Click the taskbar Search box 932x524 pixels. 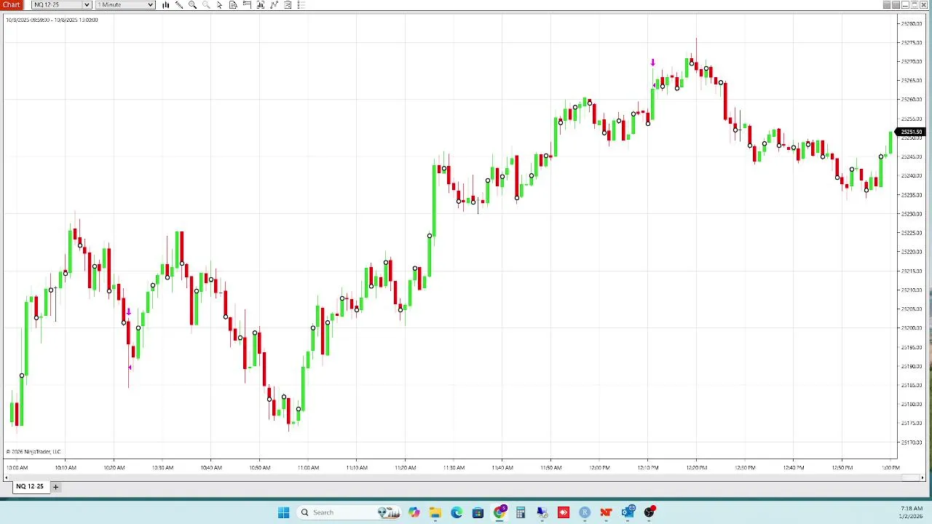tap(349, 512)
